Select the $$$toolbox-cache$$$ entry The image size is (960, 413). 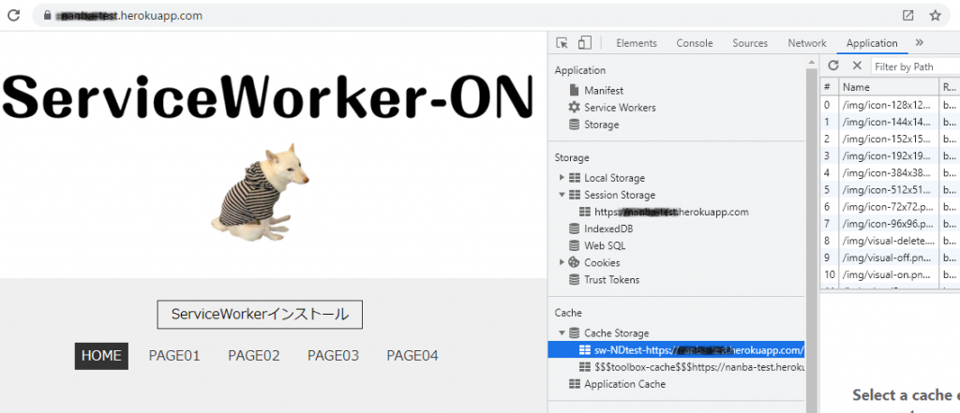(676, 367)
